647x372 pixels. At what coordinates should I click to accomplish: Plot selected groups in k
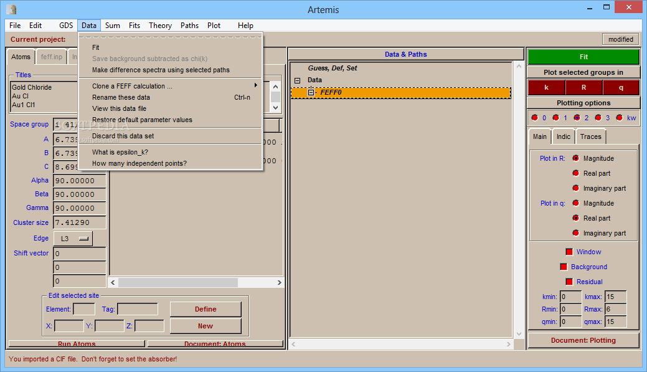pos(546,87)
